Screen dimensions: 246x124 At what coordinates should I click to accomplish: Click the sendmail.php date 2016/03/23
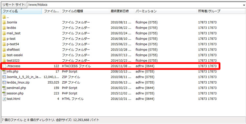point(121,88)
